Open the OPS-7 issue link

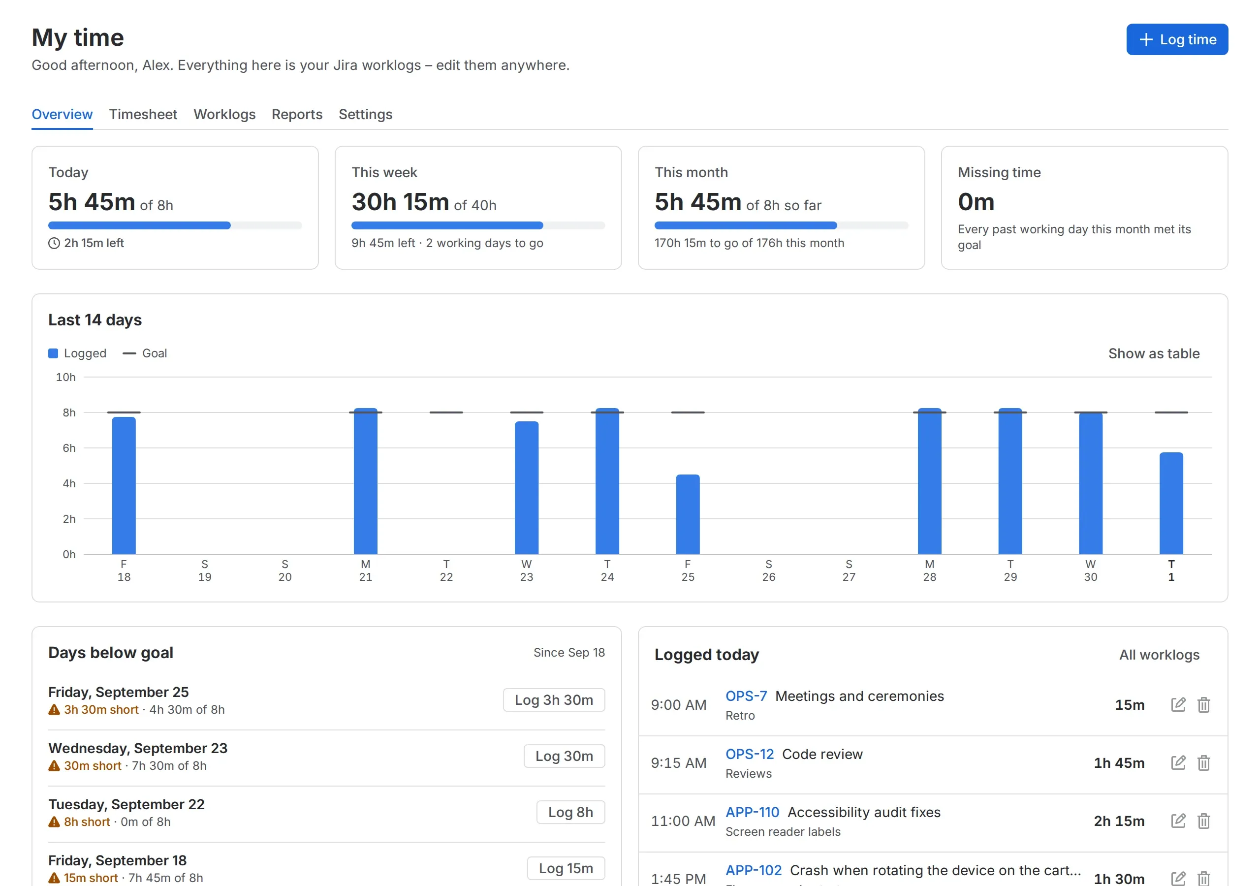[x=746, y=696]
